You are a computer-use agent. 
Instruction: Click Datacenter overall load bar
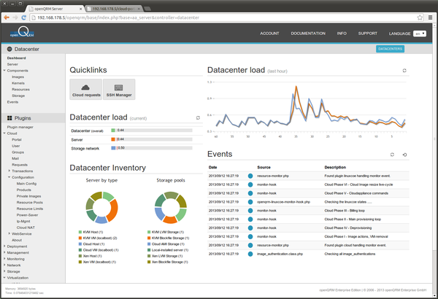pos(155,131)
